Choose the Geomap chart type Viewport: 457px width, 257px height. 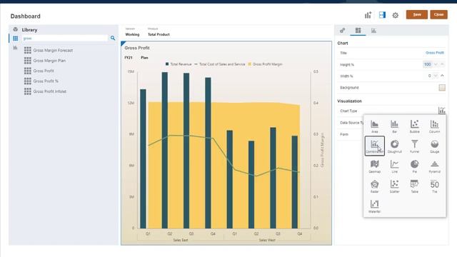374,166
